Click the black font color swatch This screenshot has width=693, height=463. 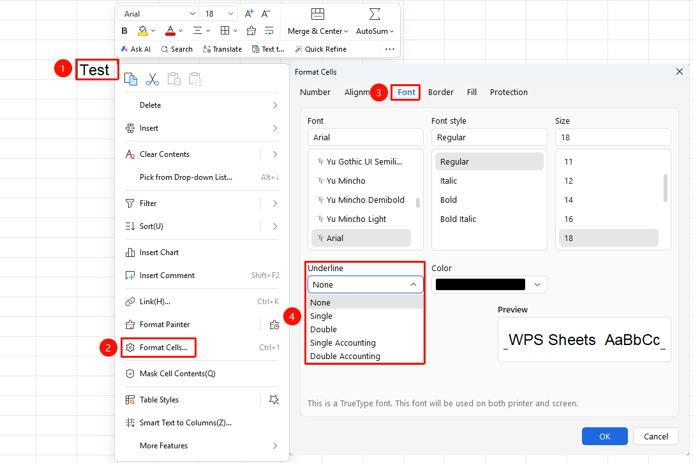pyautogui.click(x=481, y=284)
